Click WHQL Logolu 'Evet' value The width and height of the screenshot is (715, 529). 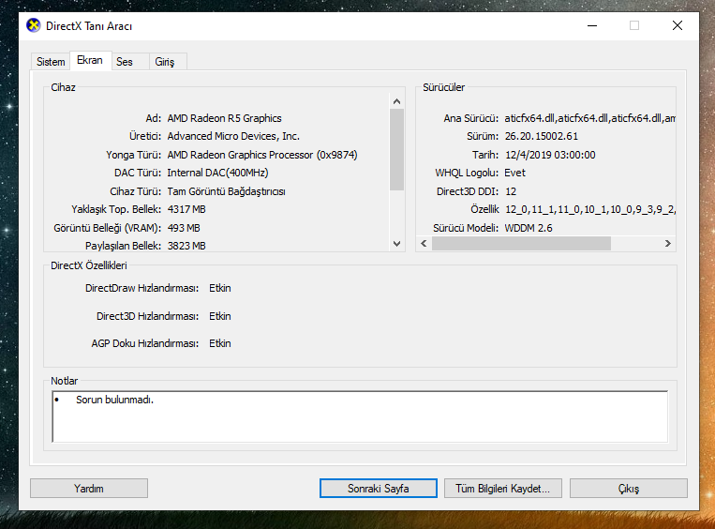[514, 173]
